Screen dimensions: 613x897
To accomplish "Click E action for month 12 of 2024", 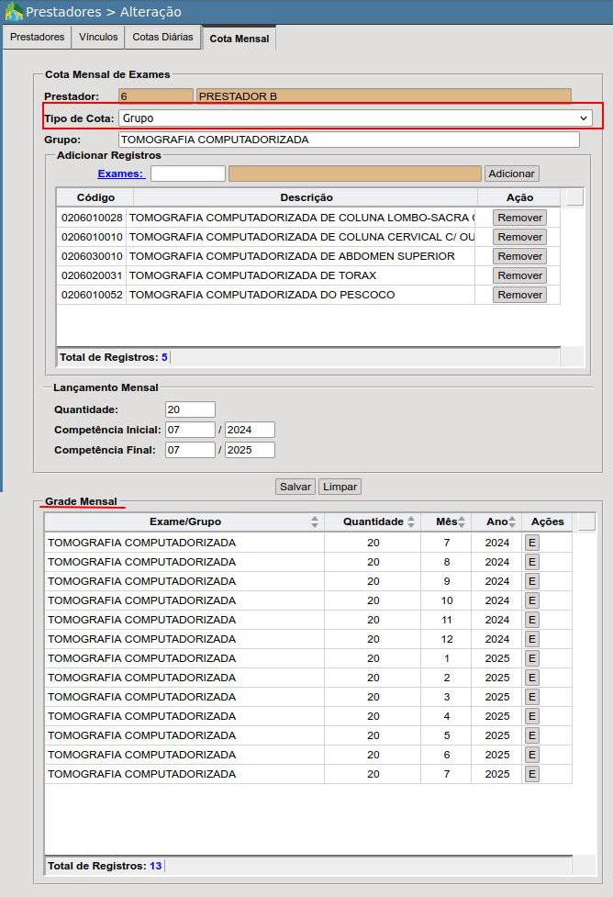I will click(x=532, y=639).
